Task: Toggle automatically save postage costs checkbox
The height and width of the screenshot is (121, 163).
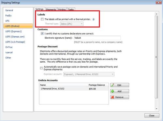Action: 41,68
